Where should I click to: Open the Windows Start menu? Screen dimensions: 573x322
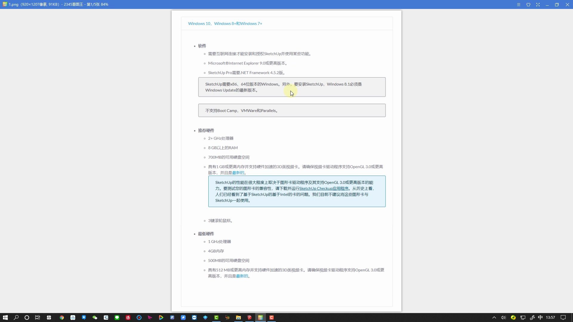point(5,318)
